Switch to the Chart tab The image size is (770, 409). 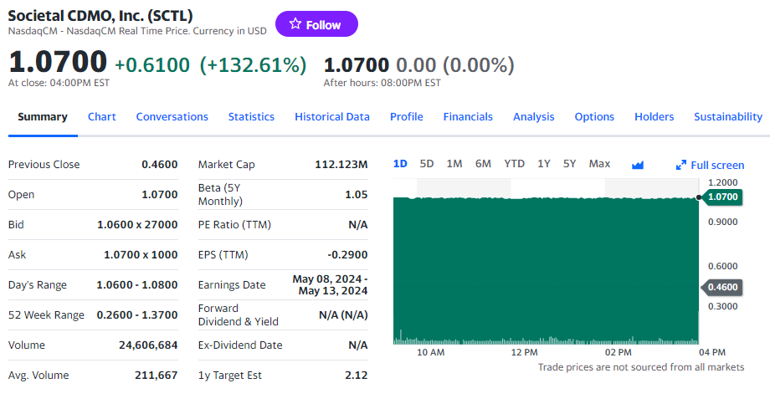tap(102, 117)
